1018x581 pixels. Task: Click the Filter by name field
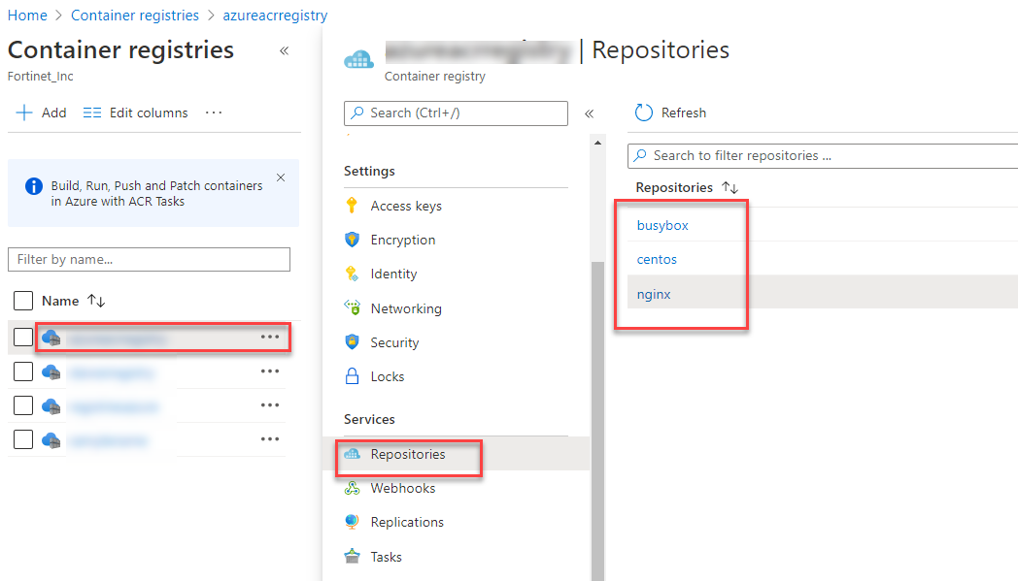[149, 259]
